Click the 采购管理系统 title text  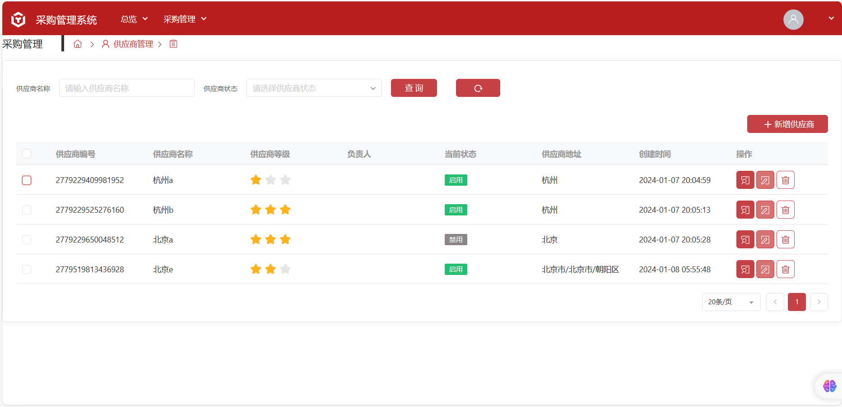pyautogui.click(x=66, y=20)
